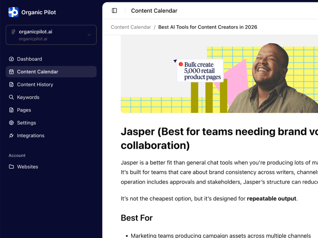
Task: Click the Websites folder icon under Account
Action: tap(11, 167)
